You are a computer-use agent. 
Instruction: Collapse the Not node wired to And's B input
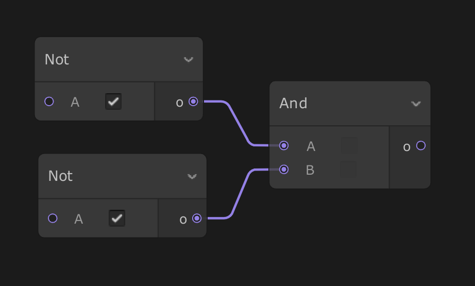tap(192, 176)
